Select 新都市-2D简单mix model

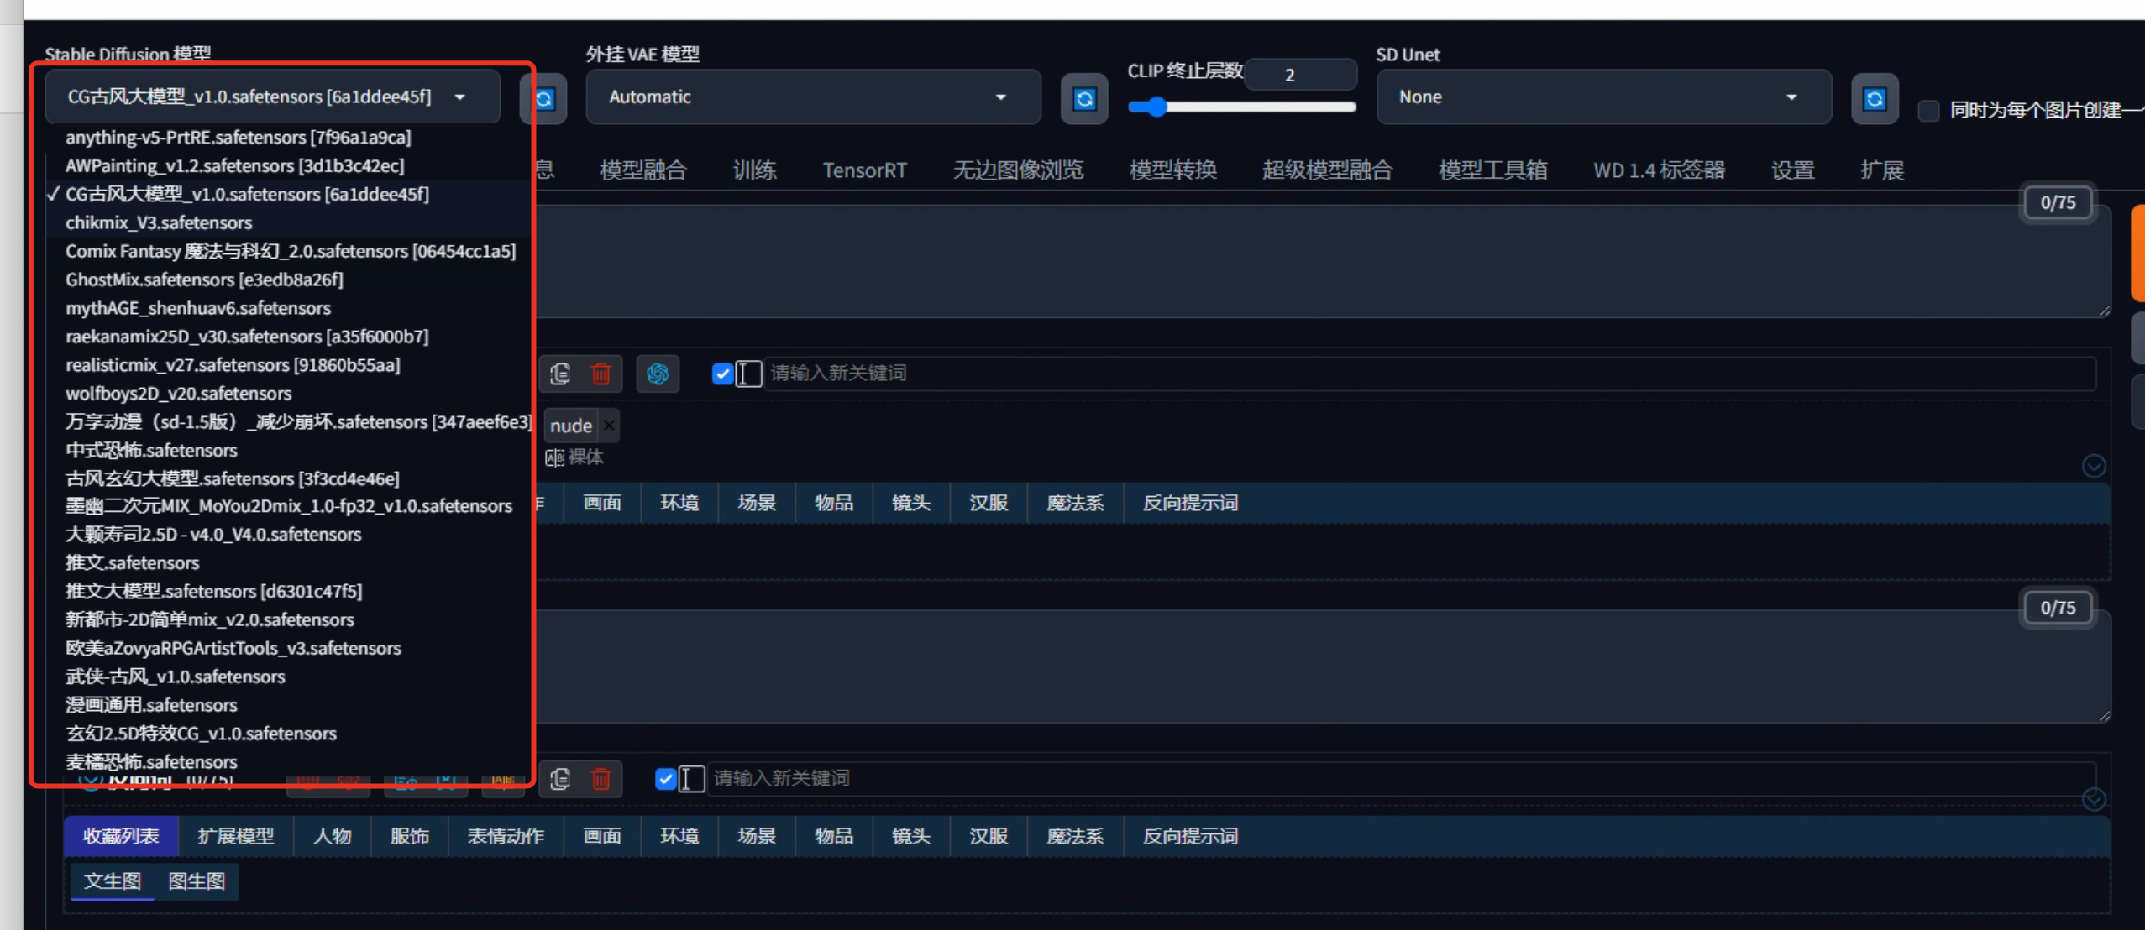[289, 620]
